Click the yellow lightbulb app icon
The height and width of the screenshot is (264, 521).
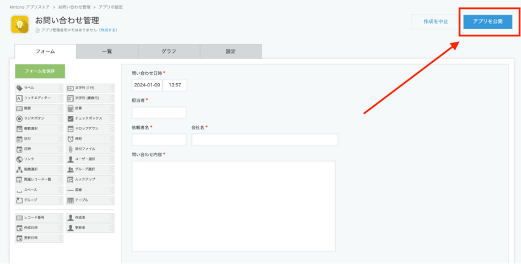pos(20,24)
